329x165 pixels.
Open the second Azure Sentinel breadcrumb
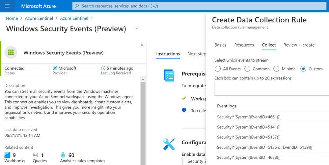point(74,18)
